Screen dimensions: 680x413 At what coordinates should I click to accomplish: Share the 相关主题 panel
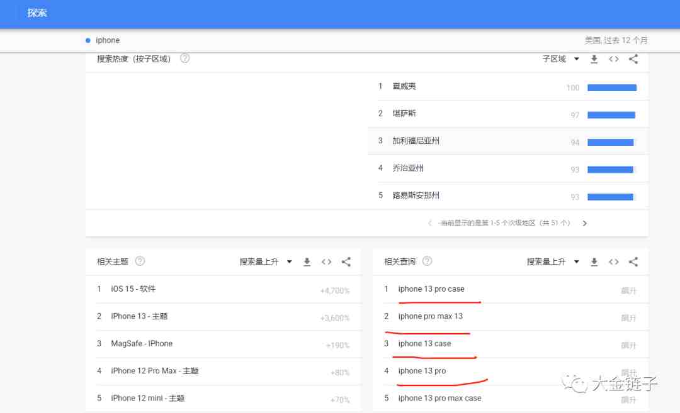pyautogui.click(x=346, y=262)
